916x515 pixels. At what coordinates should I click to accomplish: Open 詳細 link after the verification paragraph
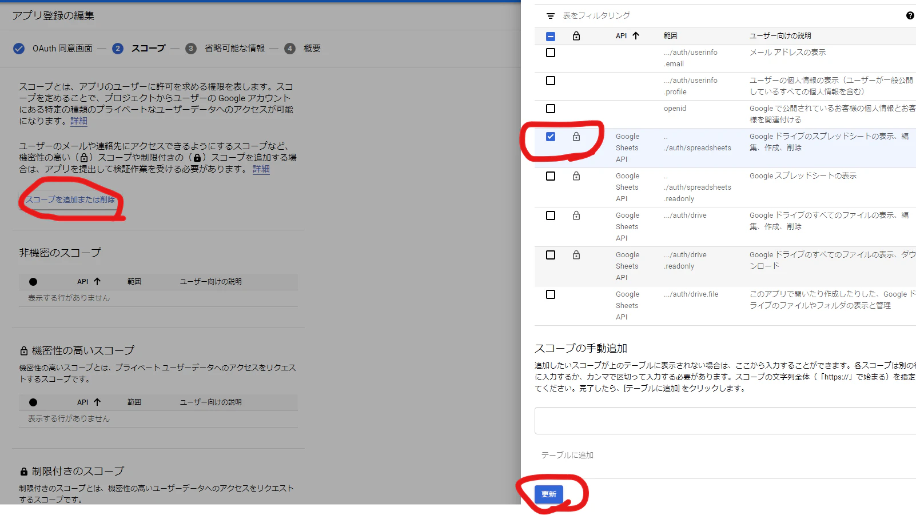click(261, 169)
